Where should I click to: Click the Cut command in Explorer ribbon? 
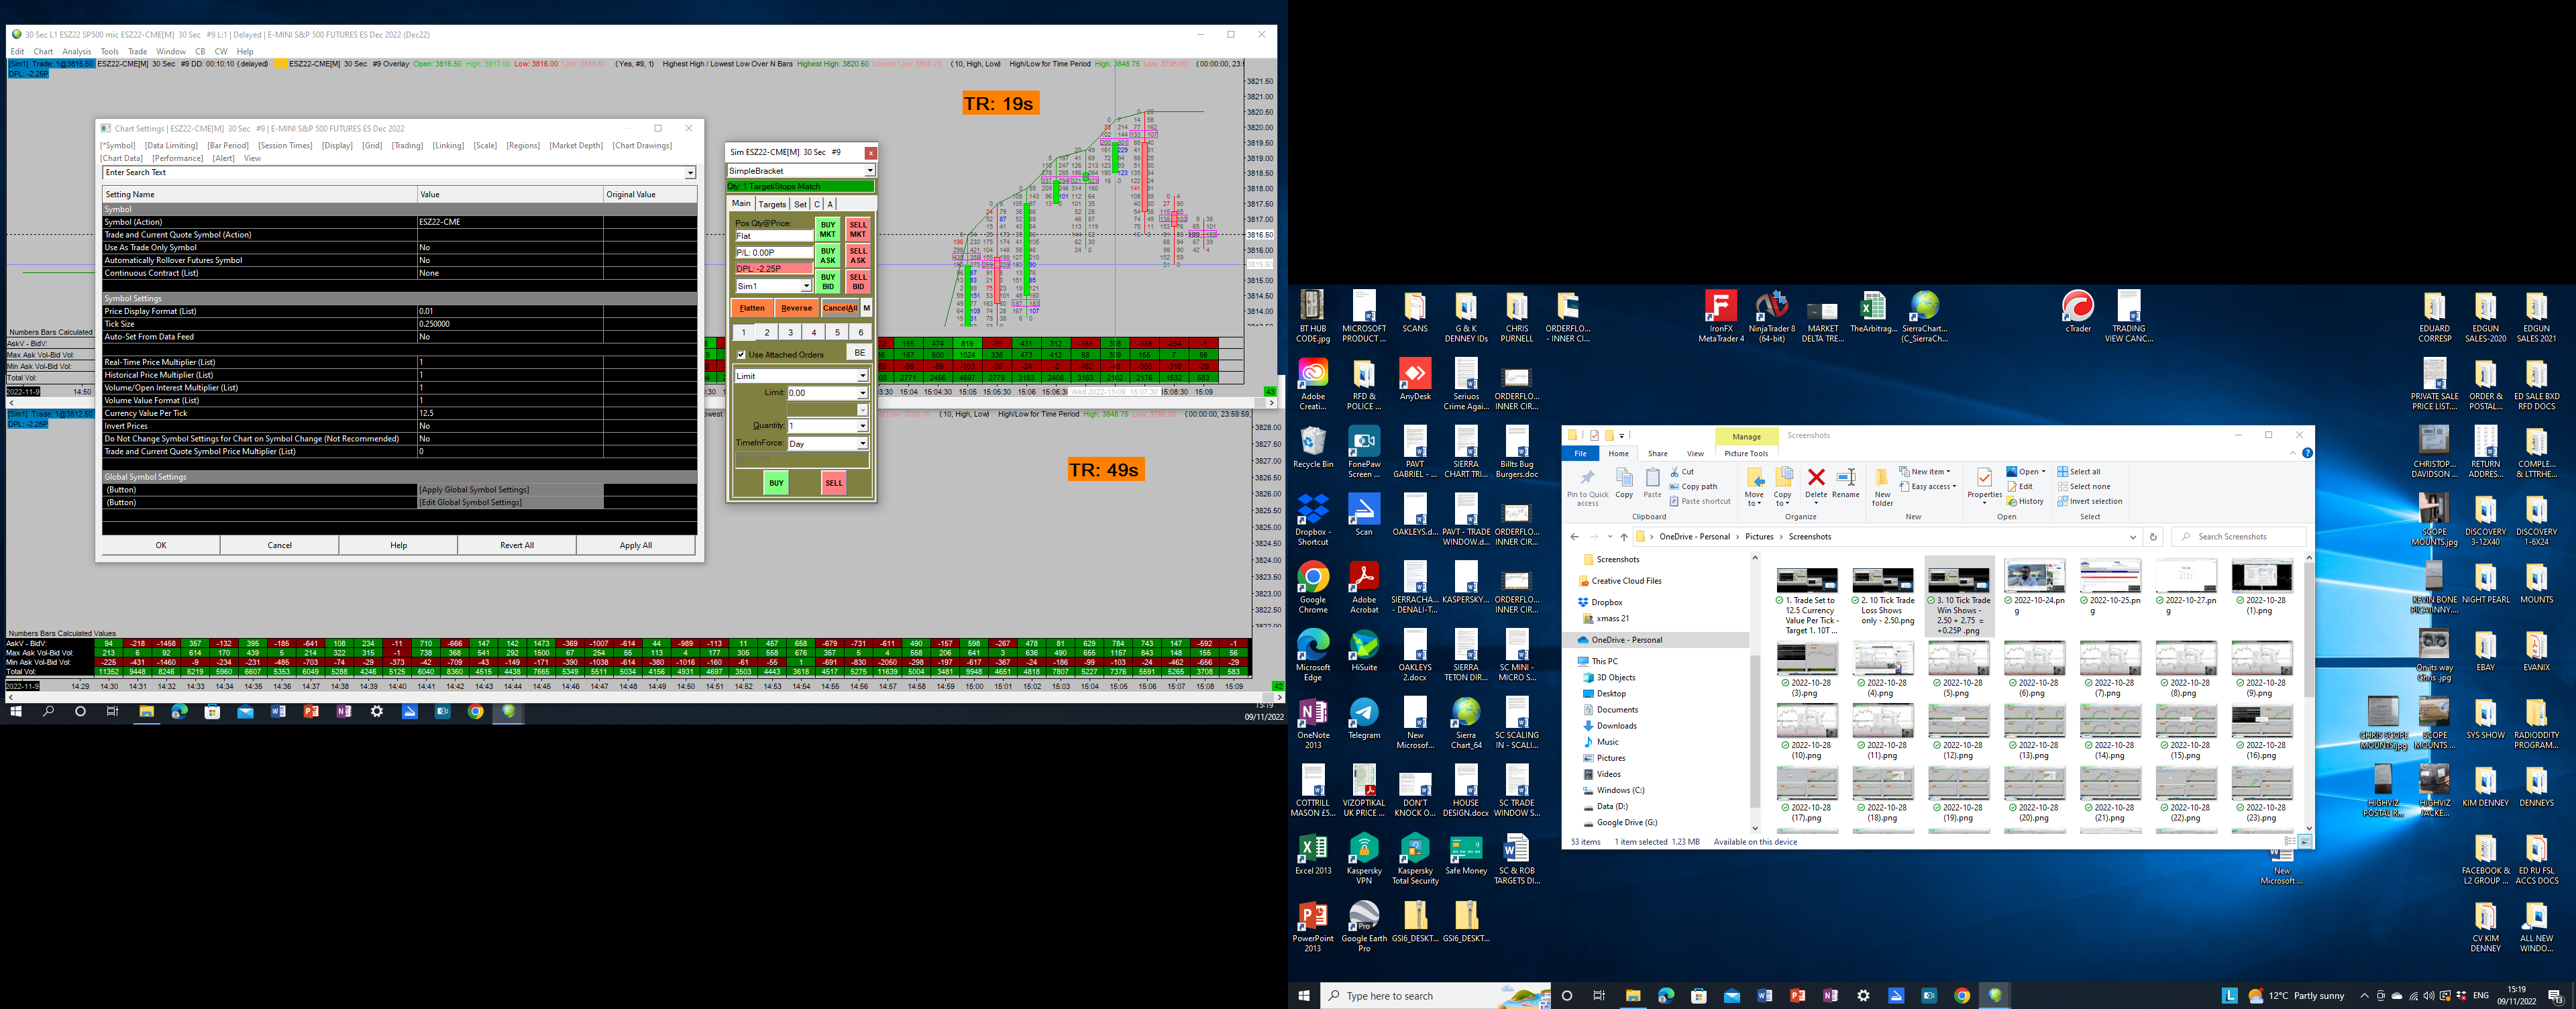click(x=1682, y=472)
